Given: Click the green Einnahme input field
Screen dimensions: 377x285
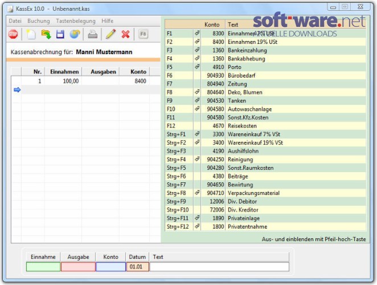Looking at the screenshot, I should [x=43, y=267].
